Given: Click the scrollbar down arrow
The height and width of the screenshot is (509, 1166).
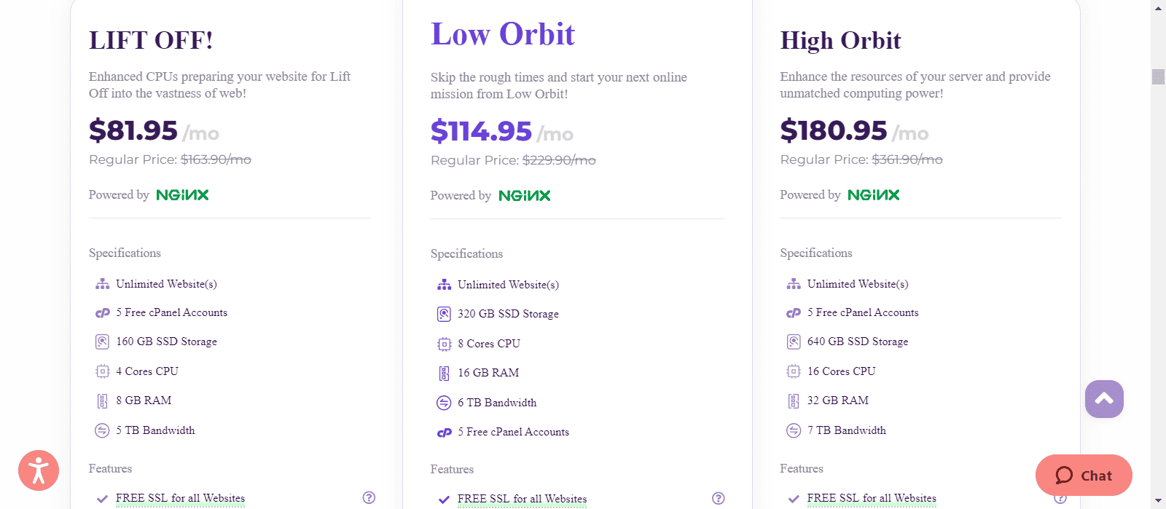Looking at the screenshot, I should click(1159, 501).
